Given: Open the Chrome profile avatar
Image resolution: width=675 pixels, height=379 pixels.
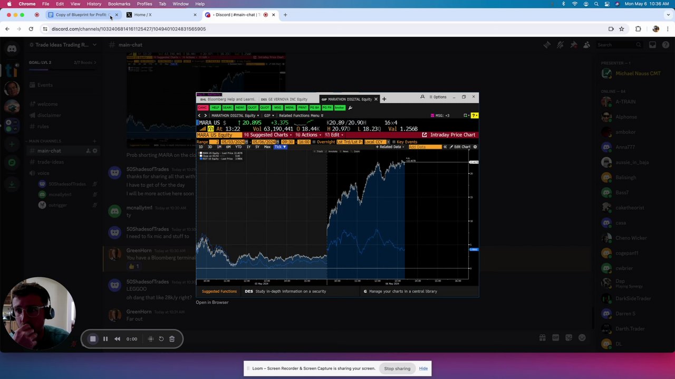Looking at the screenshot, I should [x=656, y=29].
